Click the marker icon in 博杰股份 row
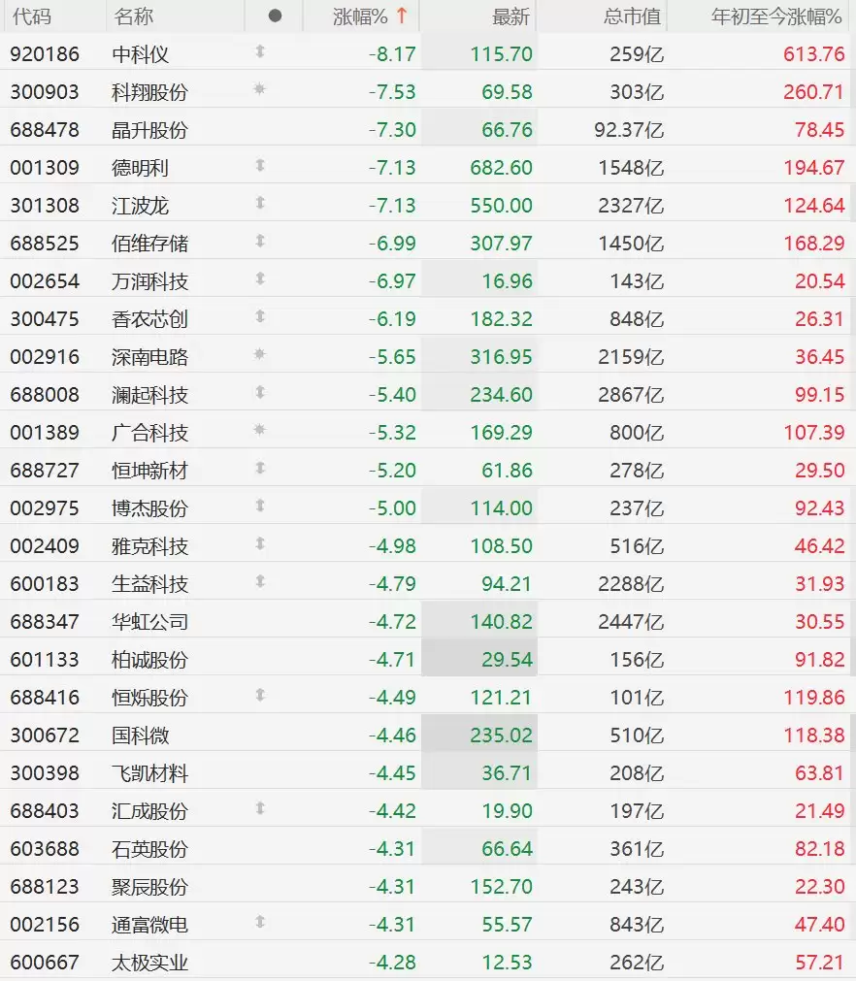Image resolution: width=856 pixels, height=981 pixels. (x=260, y=506)
